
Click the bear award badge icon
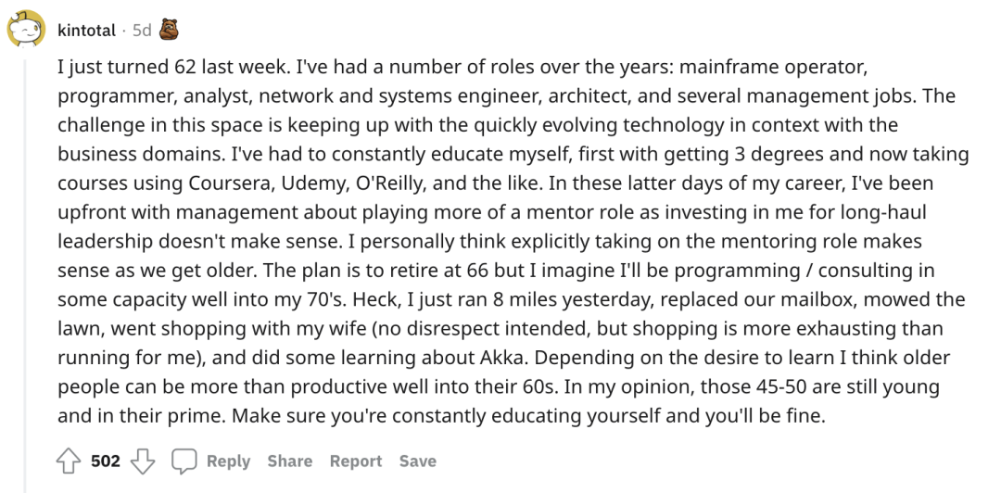[169, 30]
